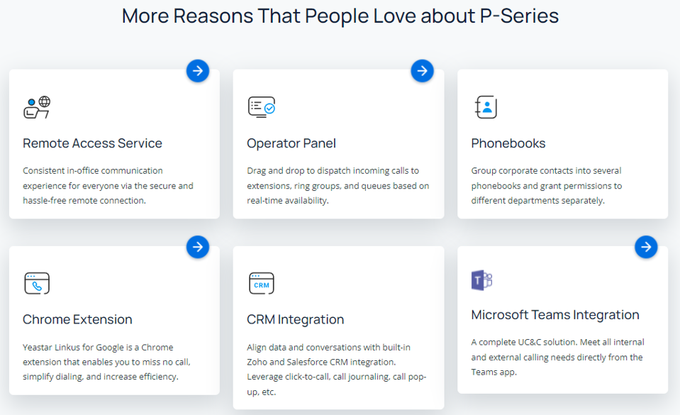Click the page title about P-Series
Screen dimensions: 680x415
pyautogui.click(x=340, y=16)
